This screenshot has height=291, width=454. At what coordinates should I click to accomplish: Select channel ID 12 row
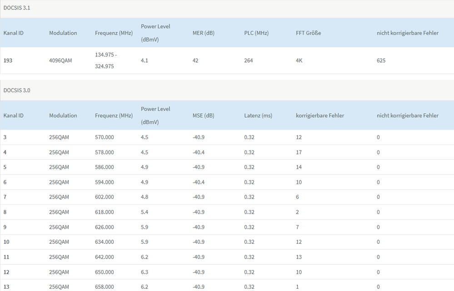[x=227, y=272]
